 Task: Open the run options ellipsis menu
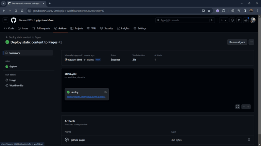(x=251, y=42)
